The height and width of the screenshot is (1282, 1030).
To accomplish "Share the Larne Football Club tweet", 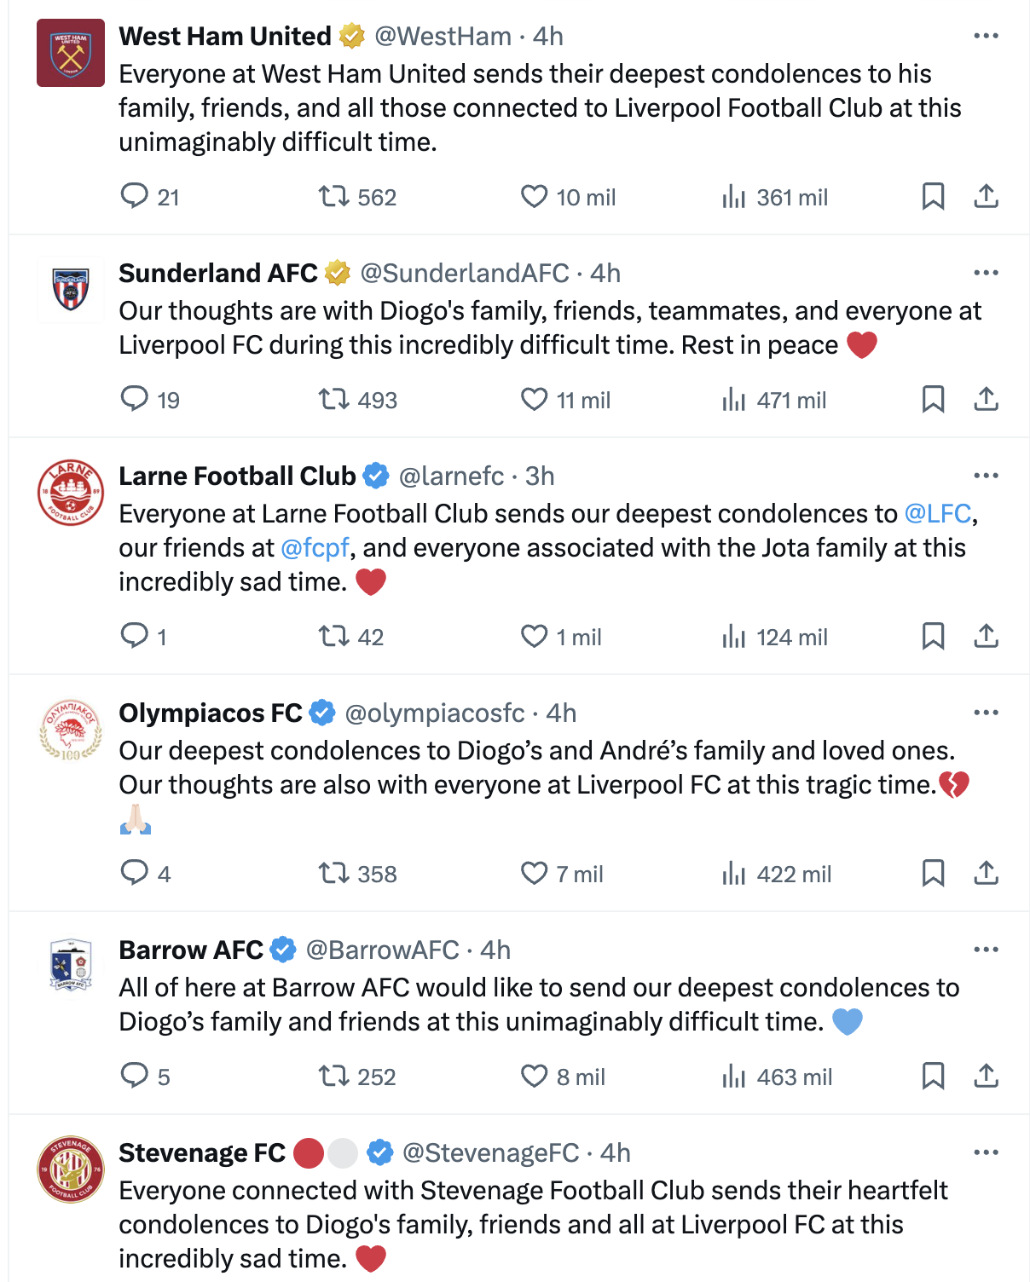I will [986, 637].
